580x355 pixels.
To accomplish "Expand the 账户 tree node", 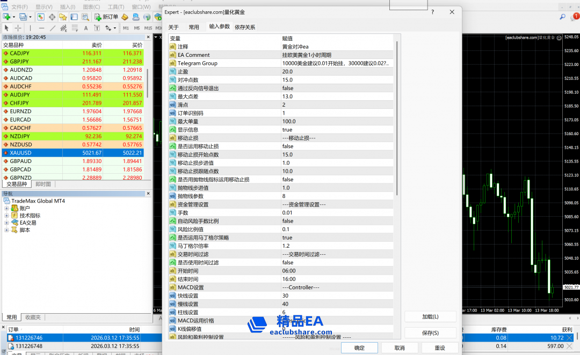I will coord(7,208).
